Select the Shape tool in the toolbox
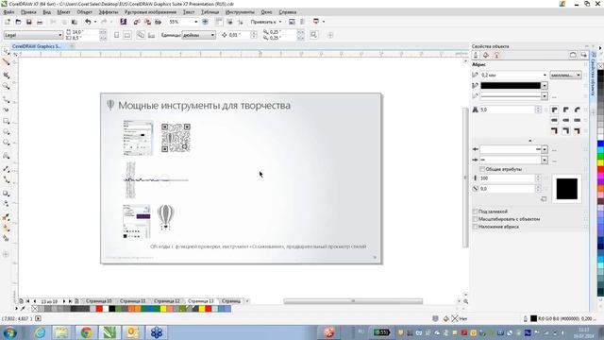604x340 pixels. click(x=6, y=61)
